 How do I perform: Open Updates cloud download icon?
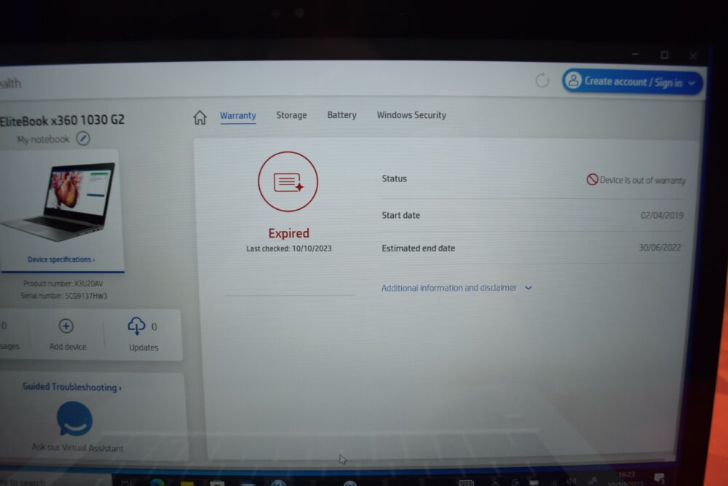(x=137, y=326)
